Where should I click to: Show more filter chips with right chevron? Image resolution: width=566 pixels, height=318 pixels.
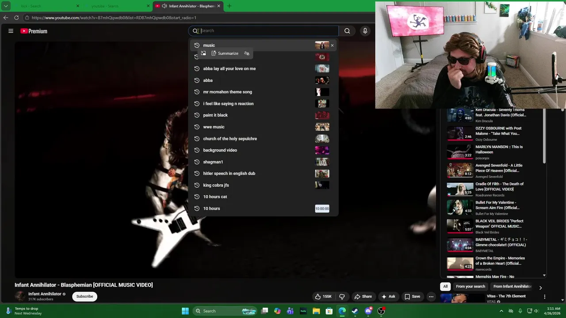(x=540, y=288)
